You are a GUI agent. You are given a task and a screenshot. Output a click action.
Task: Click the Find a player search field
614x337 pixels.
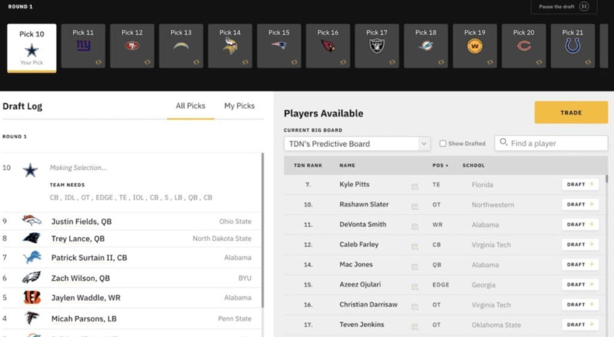pyautogui.click(x=552, y=143)
